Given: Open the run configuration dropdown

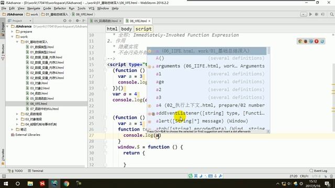Looking at the screenshot, I should tap(304, 14).
